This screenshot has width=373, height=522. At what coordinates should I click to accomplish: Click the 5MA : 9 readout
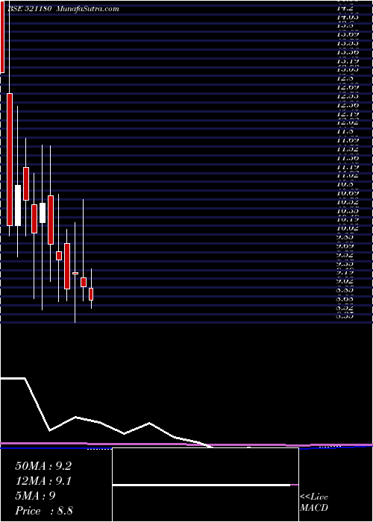point(36,496)
